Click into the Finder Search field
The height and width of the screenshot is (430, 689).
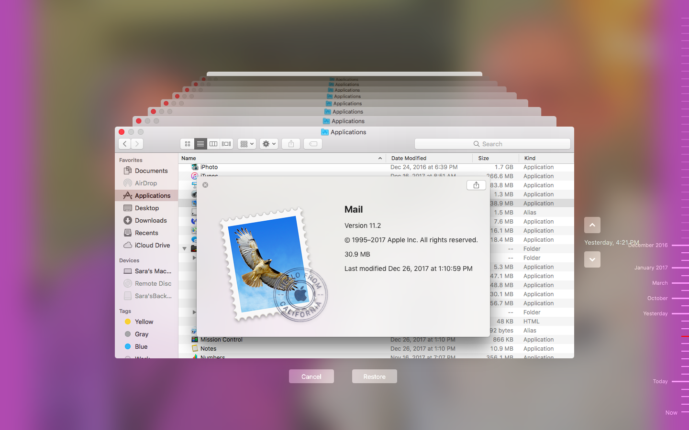(492, 144)
